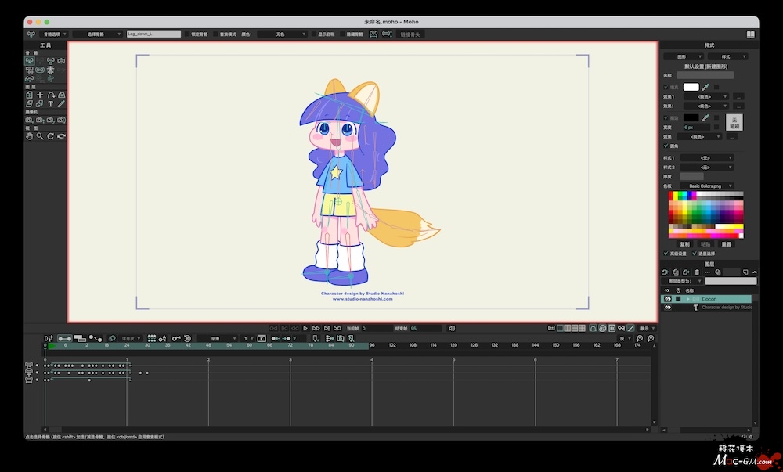Viewport: 783px width, 472px height.
Task: Select the Add Text layer tool
Action: point(50,103)
